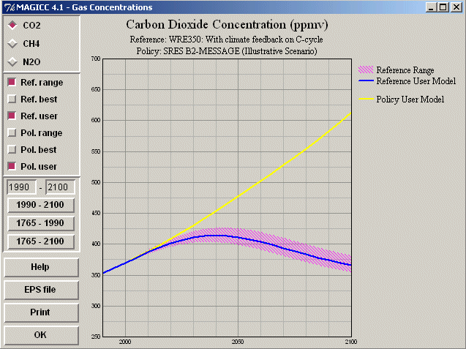Click the MAGICC window title bar icon
This screenshot has width=466, height=349.
[7, 7]
